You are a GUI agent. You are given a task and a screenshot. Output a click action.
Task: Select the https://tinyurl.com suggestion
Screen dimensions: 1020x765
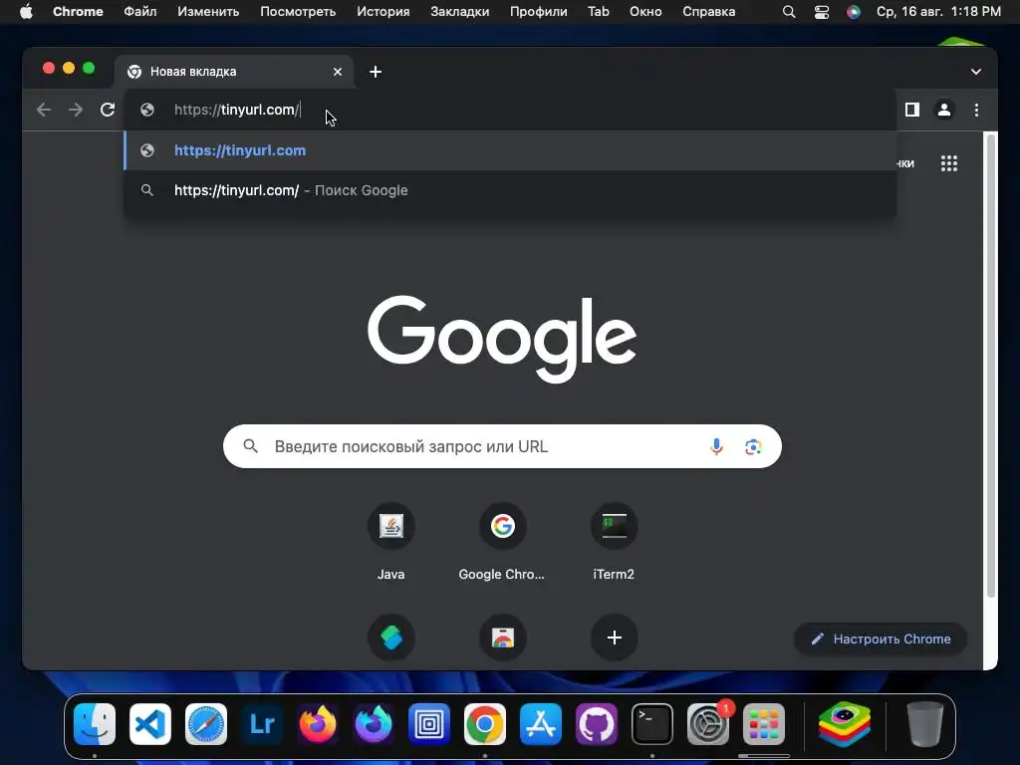pos(510,150)
